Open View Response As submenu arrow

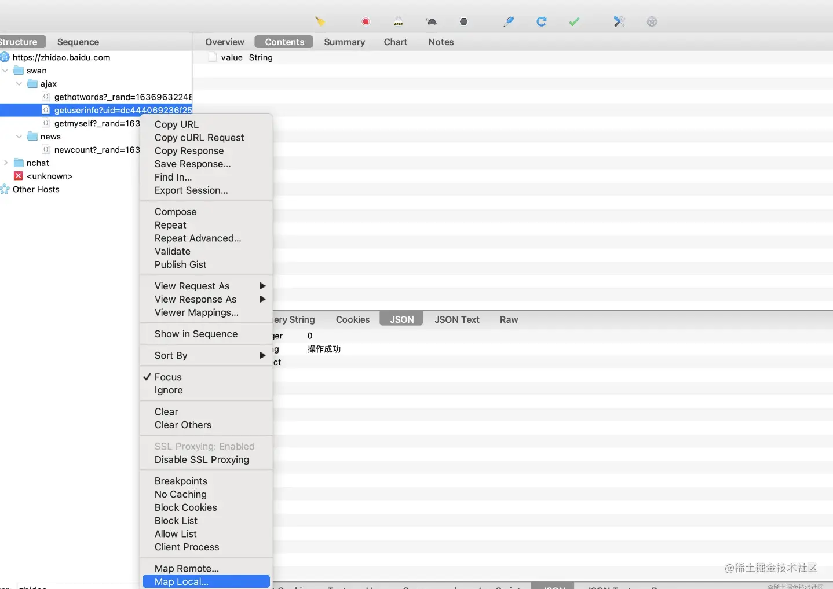pos(262,299)
